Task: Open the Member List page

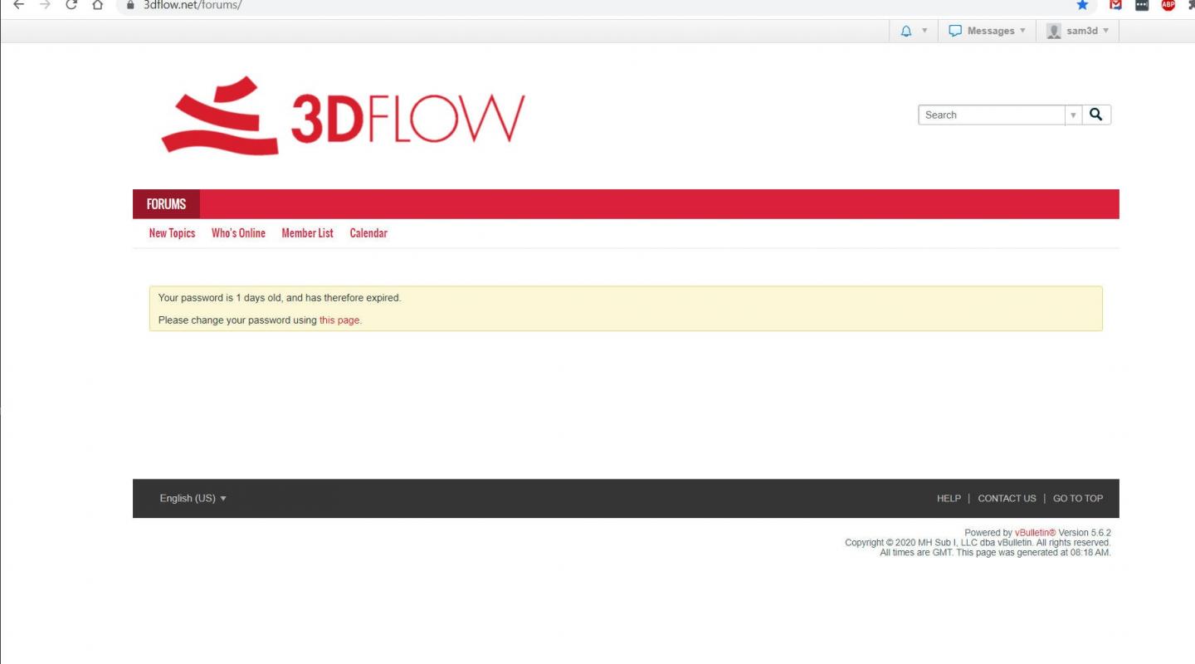Action: 307,233
